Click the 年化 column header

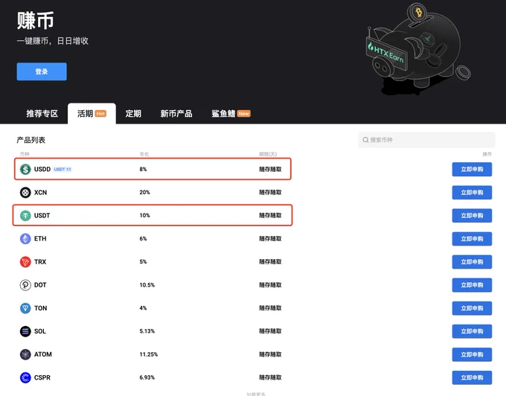click(144, 154)
